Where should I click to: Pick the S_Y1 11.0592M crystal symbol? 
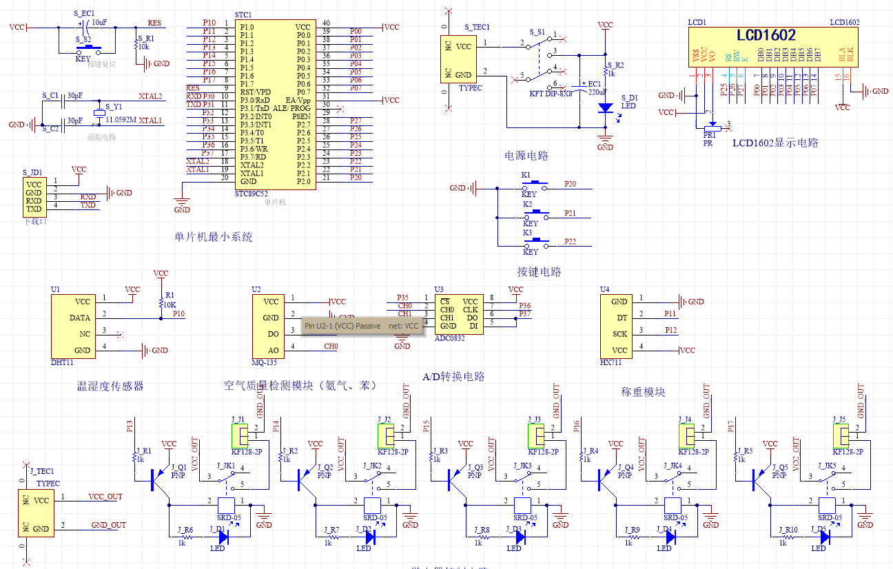(x=99, y=112)
